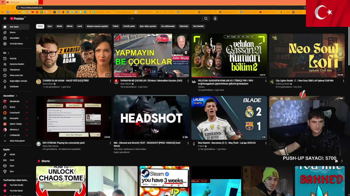Viewport: 350px width, 196px height.
Task: Open Glorious_E subscription channel
Action: point(16,130)
